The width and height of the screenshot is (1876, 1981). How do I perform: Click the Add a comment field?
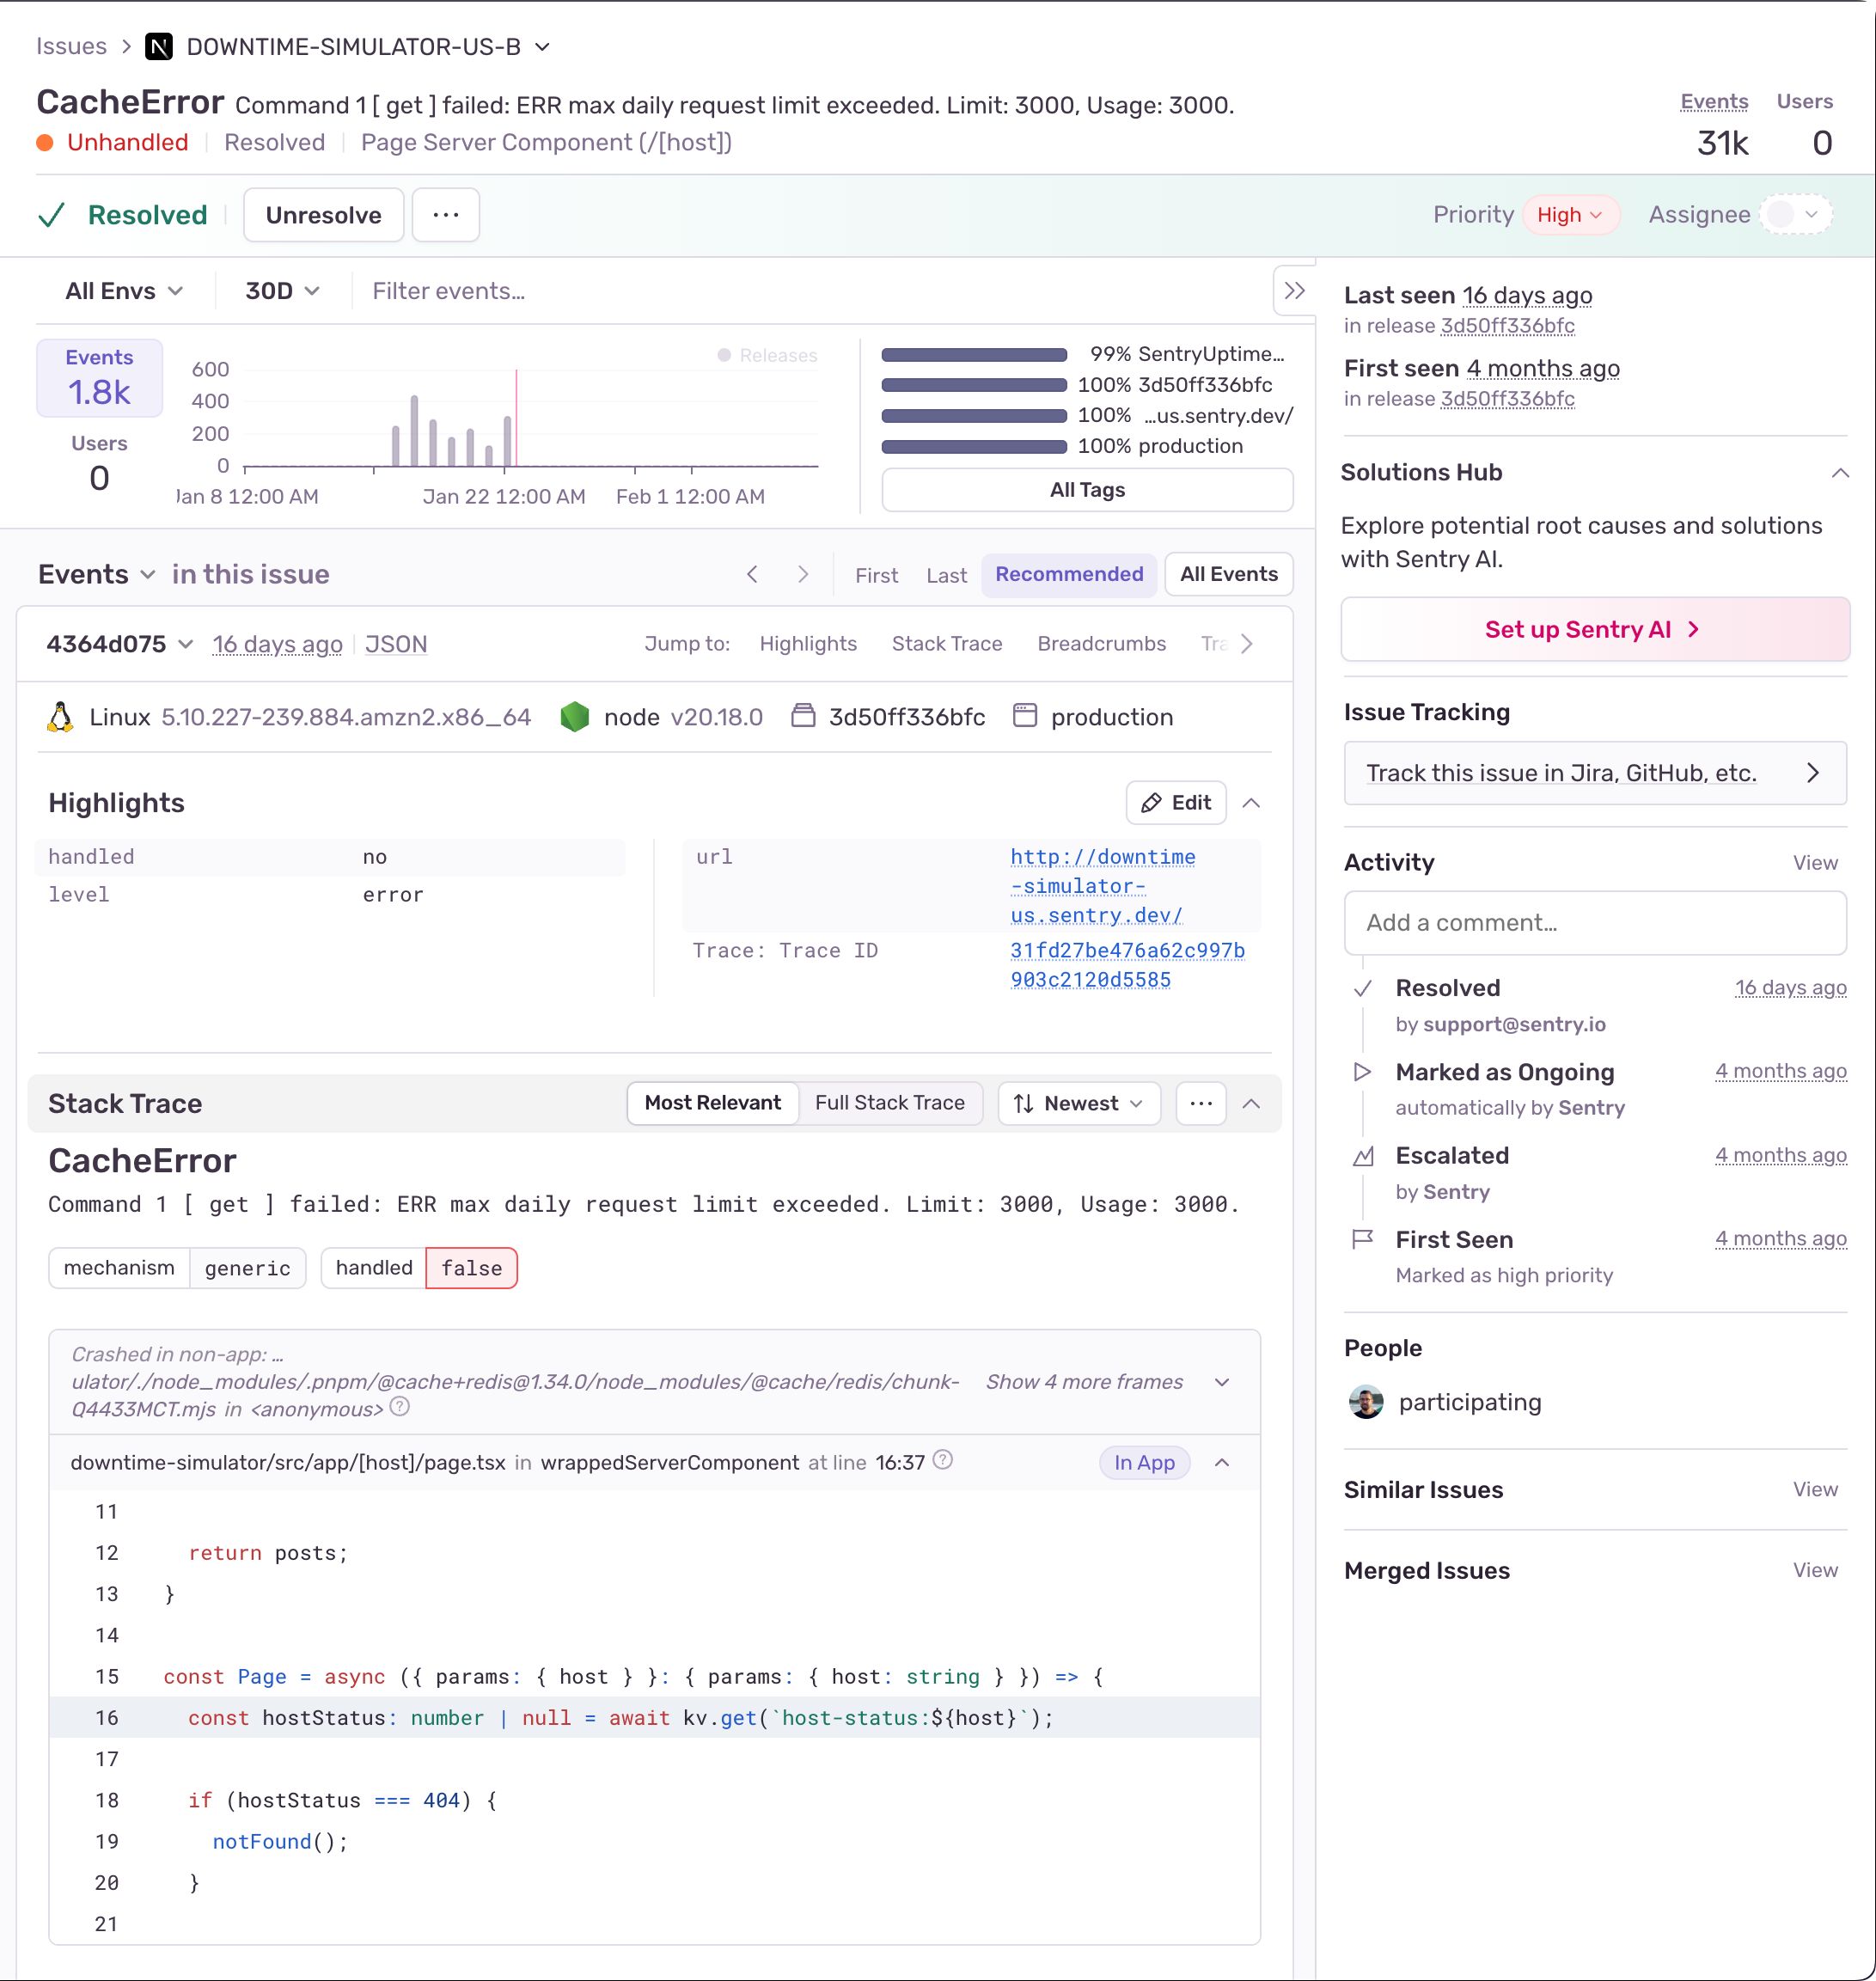1594,923
